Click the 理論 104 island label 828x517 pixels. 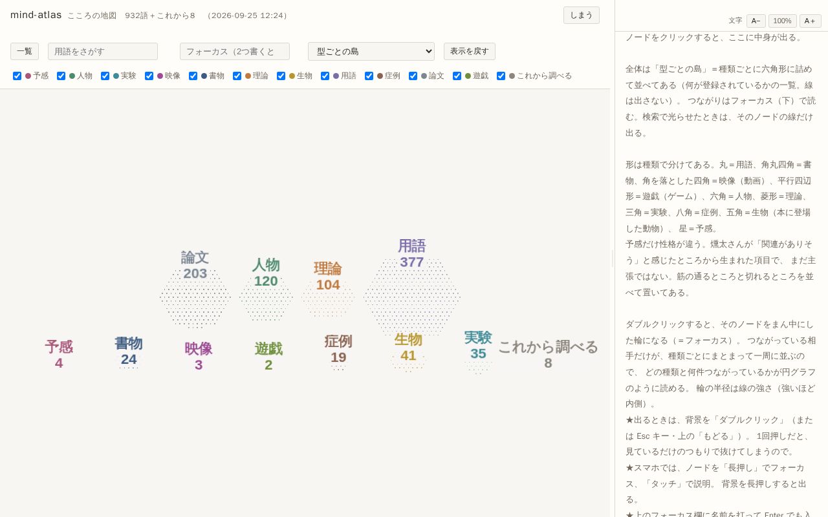click(328, 277)
